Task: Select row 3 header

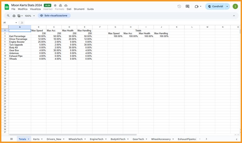Action: click(5, 36)
